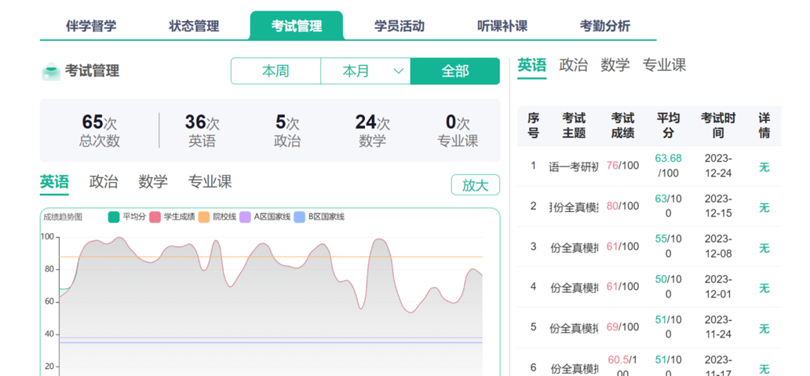This screenshot has height=376, width=810.
Task: Select the 政治 tab above the table
Action: [574, 66]
